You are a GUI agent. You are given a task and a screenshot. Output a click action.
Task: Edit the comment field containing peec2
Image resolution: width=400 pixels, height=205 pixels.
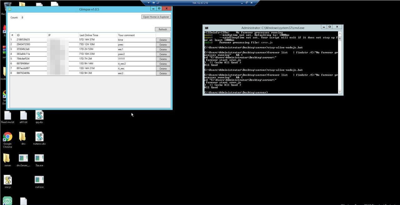[x=136, y=54]
